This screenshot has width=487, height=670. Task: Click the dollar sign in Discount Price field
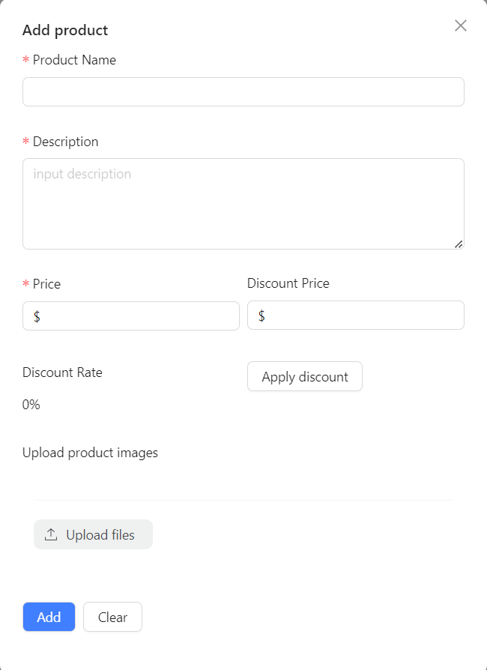[x=261, y=316]
